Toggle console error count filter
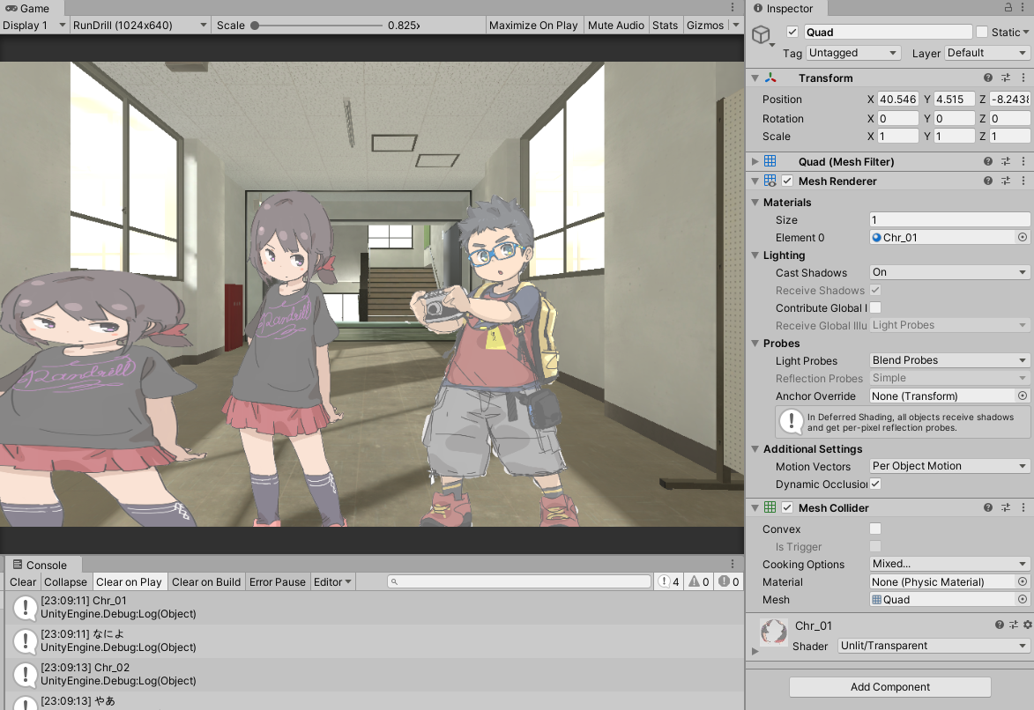Screen dimensions: 1034x710 pos(728,581)
